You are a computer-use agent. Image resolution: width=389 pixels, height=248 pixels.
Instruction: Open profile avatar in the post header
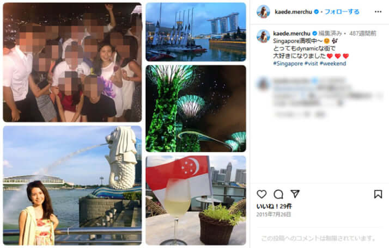263,11
